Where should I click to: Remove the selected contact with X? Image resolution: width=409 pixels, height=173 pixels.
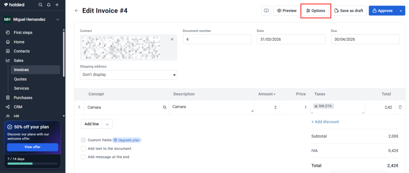tap(172, 39)
